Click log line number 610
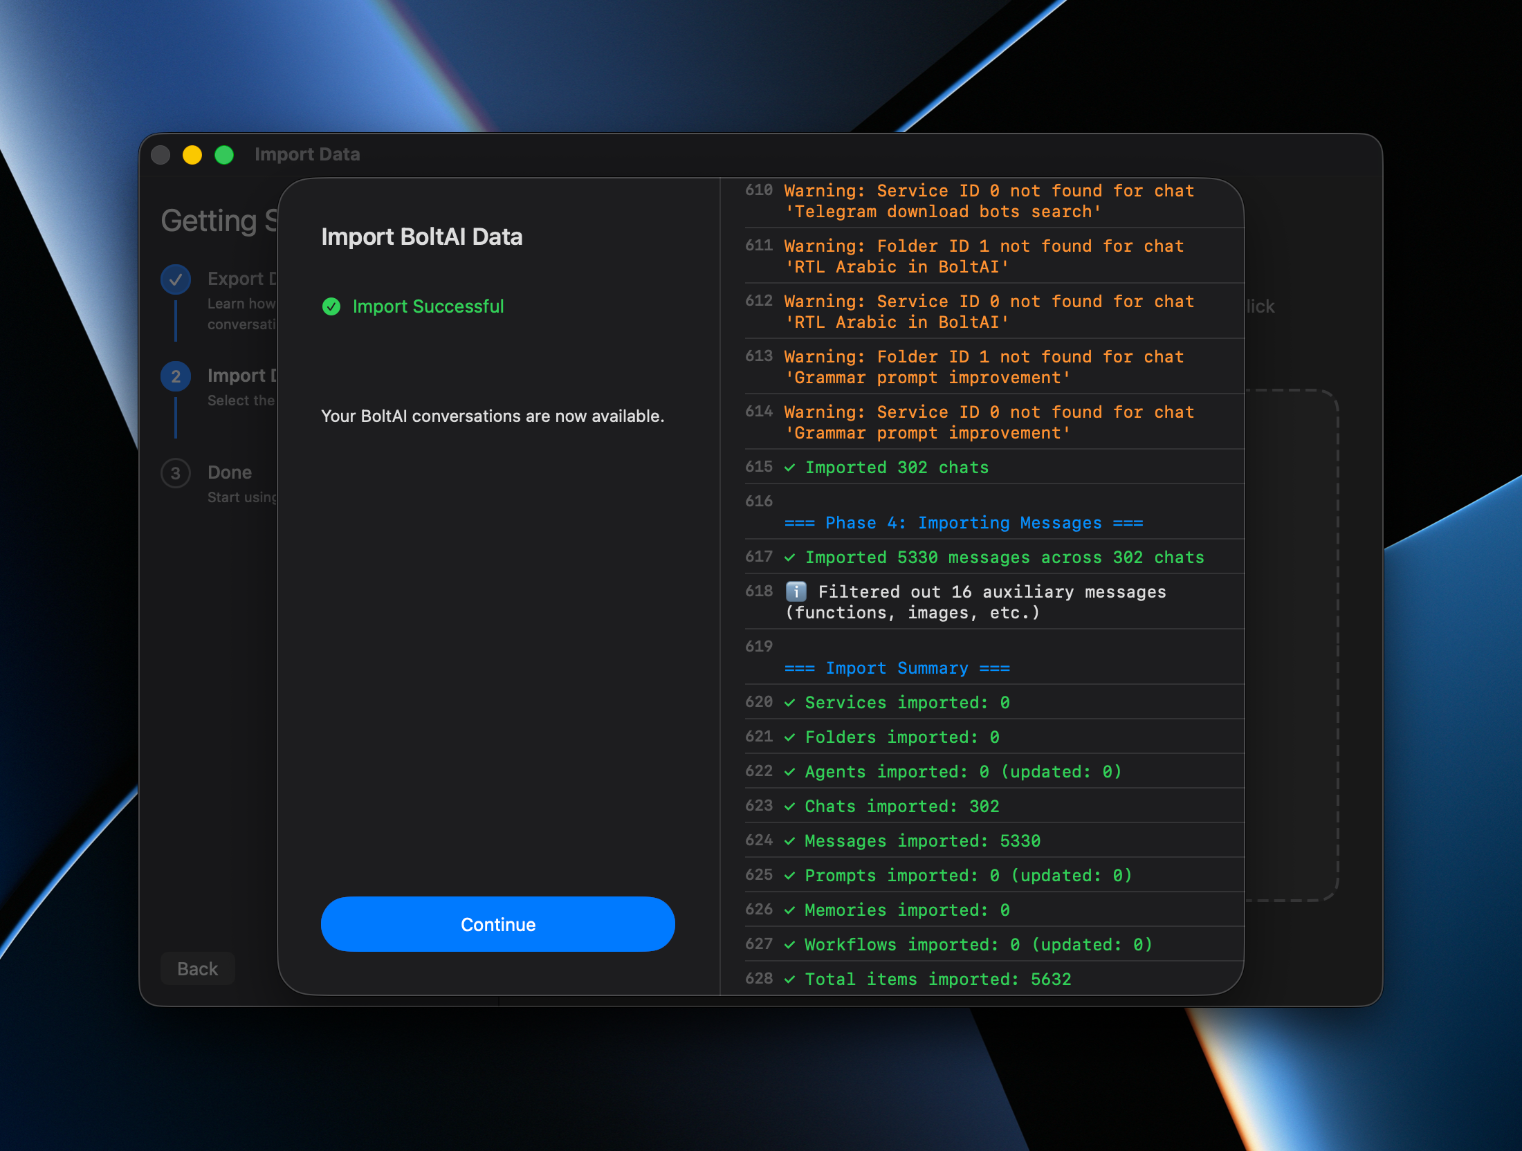The image size is (1522, 1151). coord(759,190)
